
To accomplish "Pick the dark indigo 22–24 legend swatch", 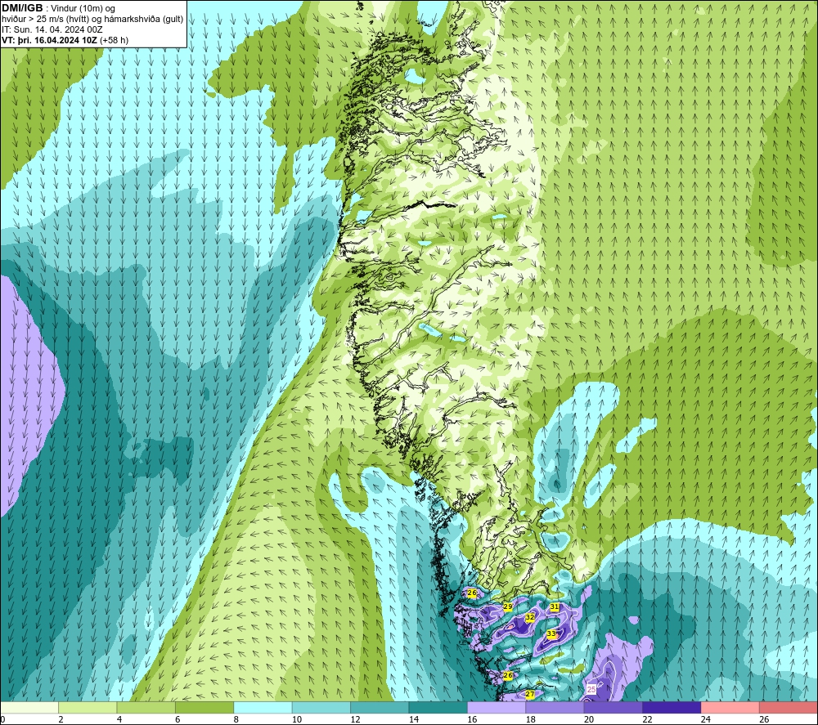I will tap(672, 707).
